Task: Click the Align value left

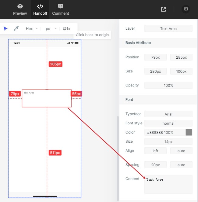Action: tap(155, 151)
